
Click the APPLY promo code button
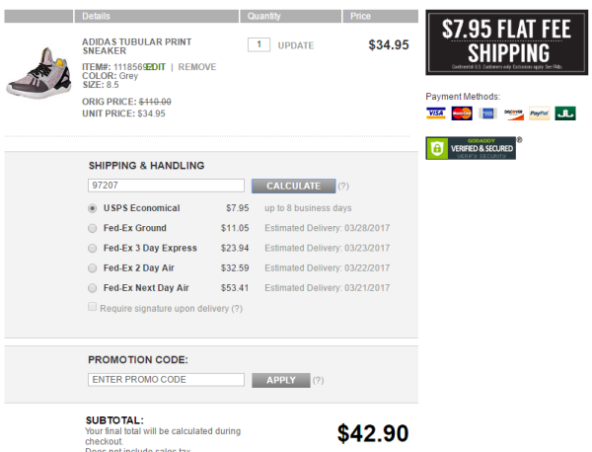281,380
